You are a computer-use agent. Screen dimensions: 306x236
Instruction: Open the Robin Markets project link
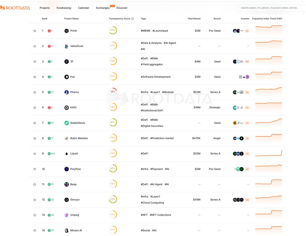79,138
